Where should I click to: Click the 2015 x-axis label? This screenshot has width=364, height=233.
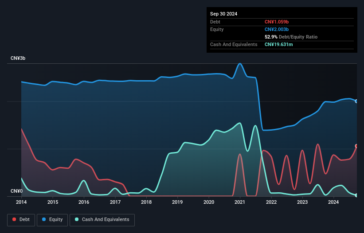click(53, 202)
